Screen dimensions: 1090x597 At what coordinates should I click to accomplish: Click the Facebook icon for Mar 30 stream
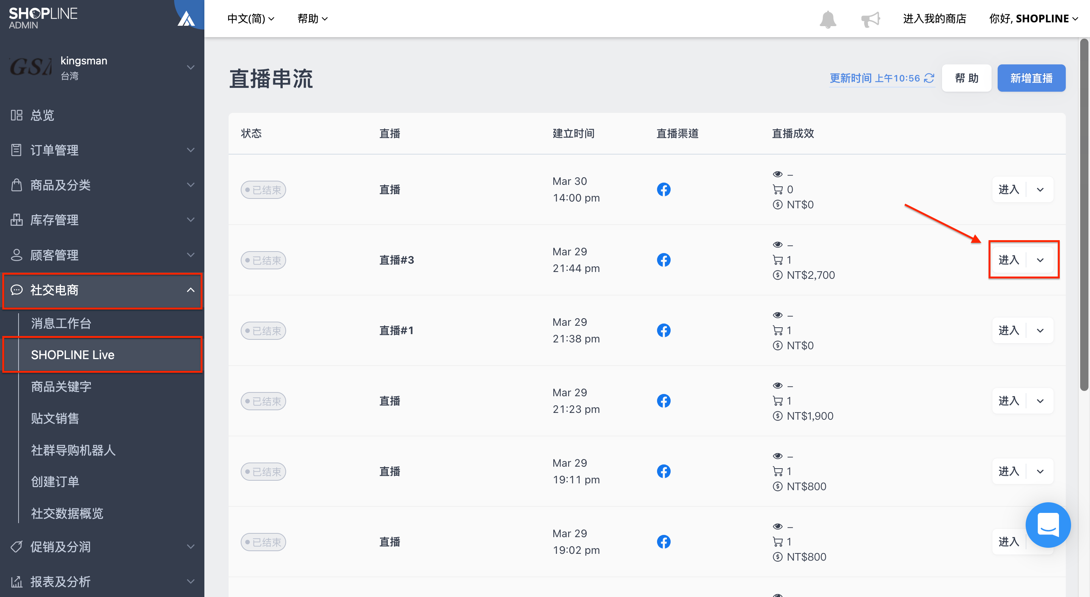click(663, 189)
